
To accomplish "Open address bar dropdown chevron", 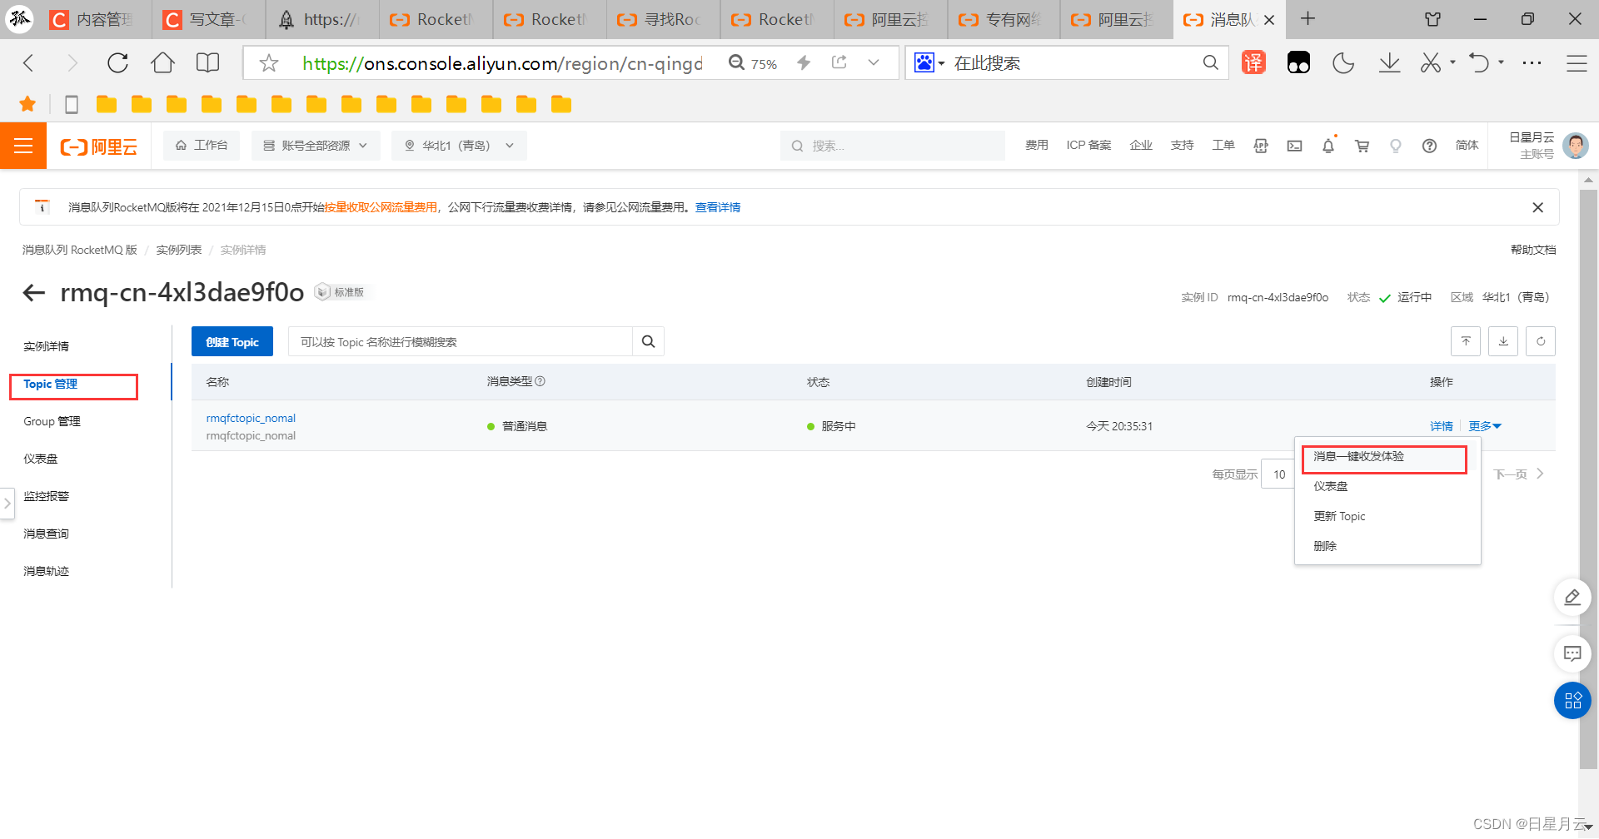I will pyautogui.click(x=873, y=62).
